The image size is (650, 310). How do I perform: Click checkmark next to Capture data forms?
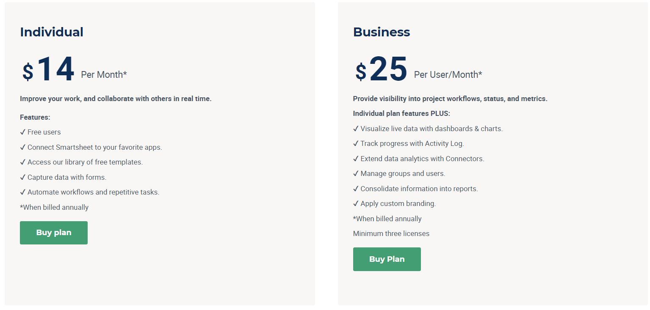23,177
